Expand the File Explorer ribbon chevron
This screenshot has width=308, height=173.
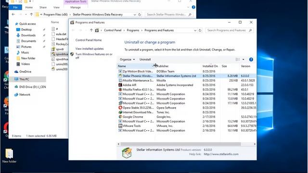[x=188, y=7]
